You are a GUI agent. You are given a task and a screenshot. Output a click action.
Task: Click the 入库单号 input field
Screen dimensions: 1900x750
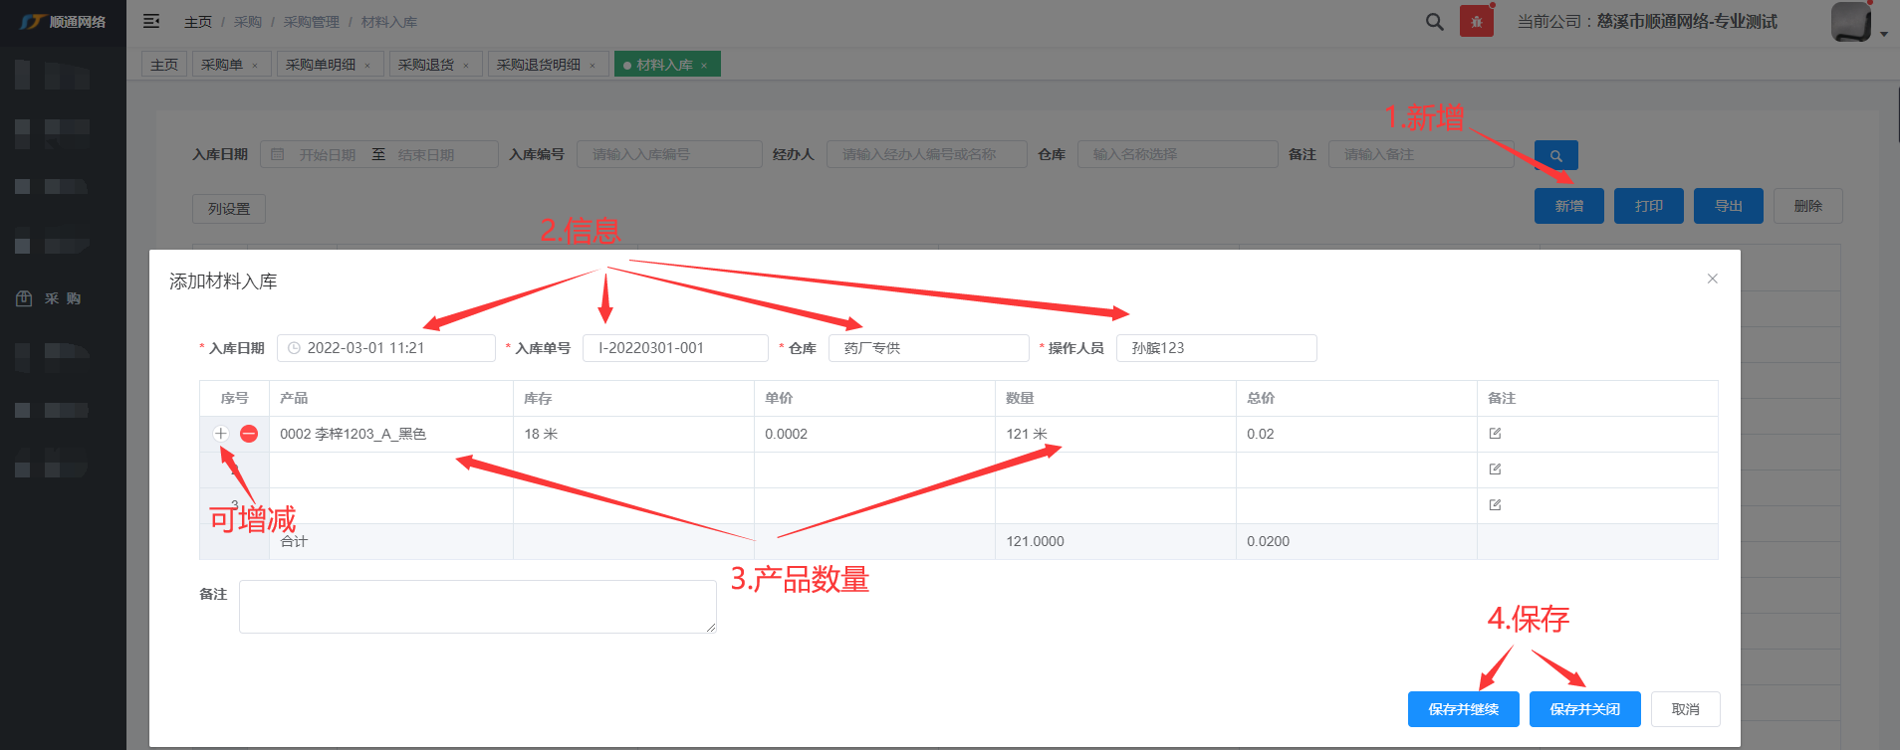(674, 348)
